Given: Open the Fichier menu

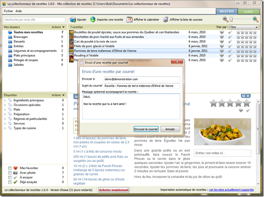Looking at the screenshot, I should coord(8,11).
